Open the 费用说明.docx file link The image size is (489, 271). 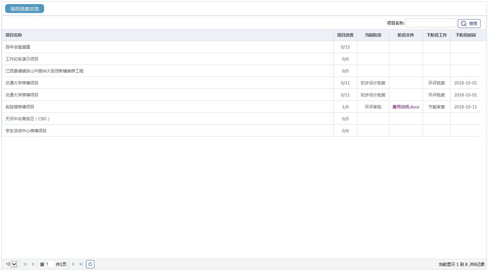tap(406, 107)
